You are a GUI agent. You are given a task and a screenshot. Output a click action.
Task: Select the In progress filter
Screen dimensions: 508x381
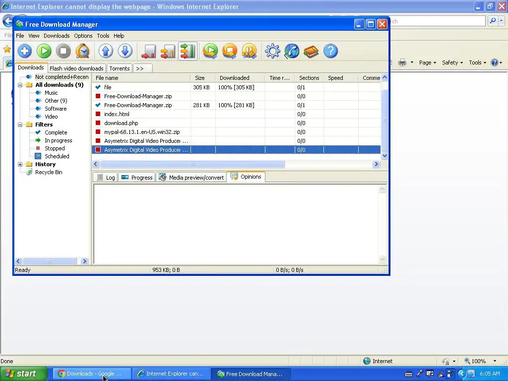pyautogui.click(x=59, y=140)
